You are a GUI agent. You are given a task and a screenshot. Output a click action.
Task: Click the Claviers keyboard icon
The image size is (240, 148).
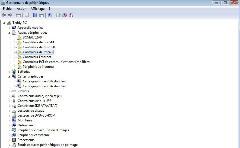click(x=14, y=91)
